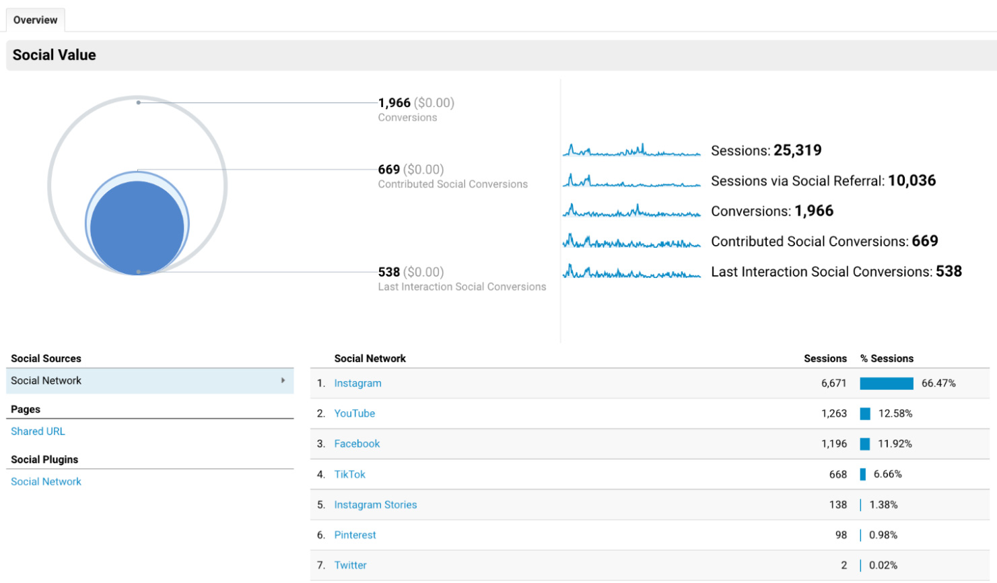Screen dimensions: 997x583
Task: Open the Facebook network report
Action: (357, 444)
